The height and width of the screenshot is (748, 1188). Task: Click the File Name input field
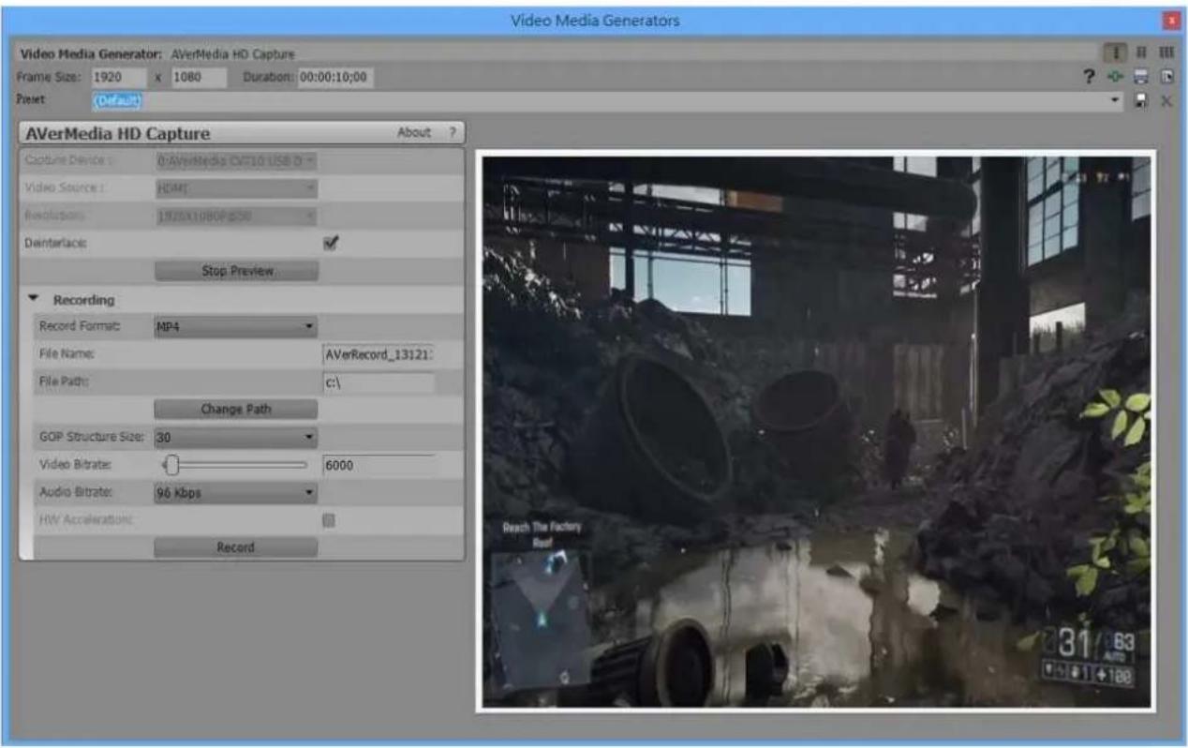(378, 355)
